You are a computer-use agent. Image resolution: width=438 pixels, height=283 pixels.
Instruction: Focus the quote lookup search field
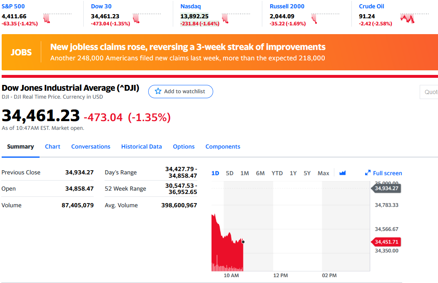point(429,92)
